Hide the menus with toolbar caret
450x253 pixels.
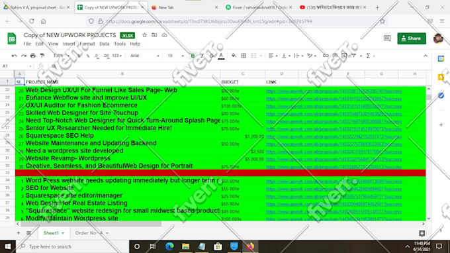[426, 56]
